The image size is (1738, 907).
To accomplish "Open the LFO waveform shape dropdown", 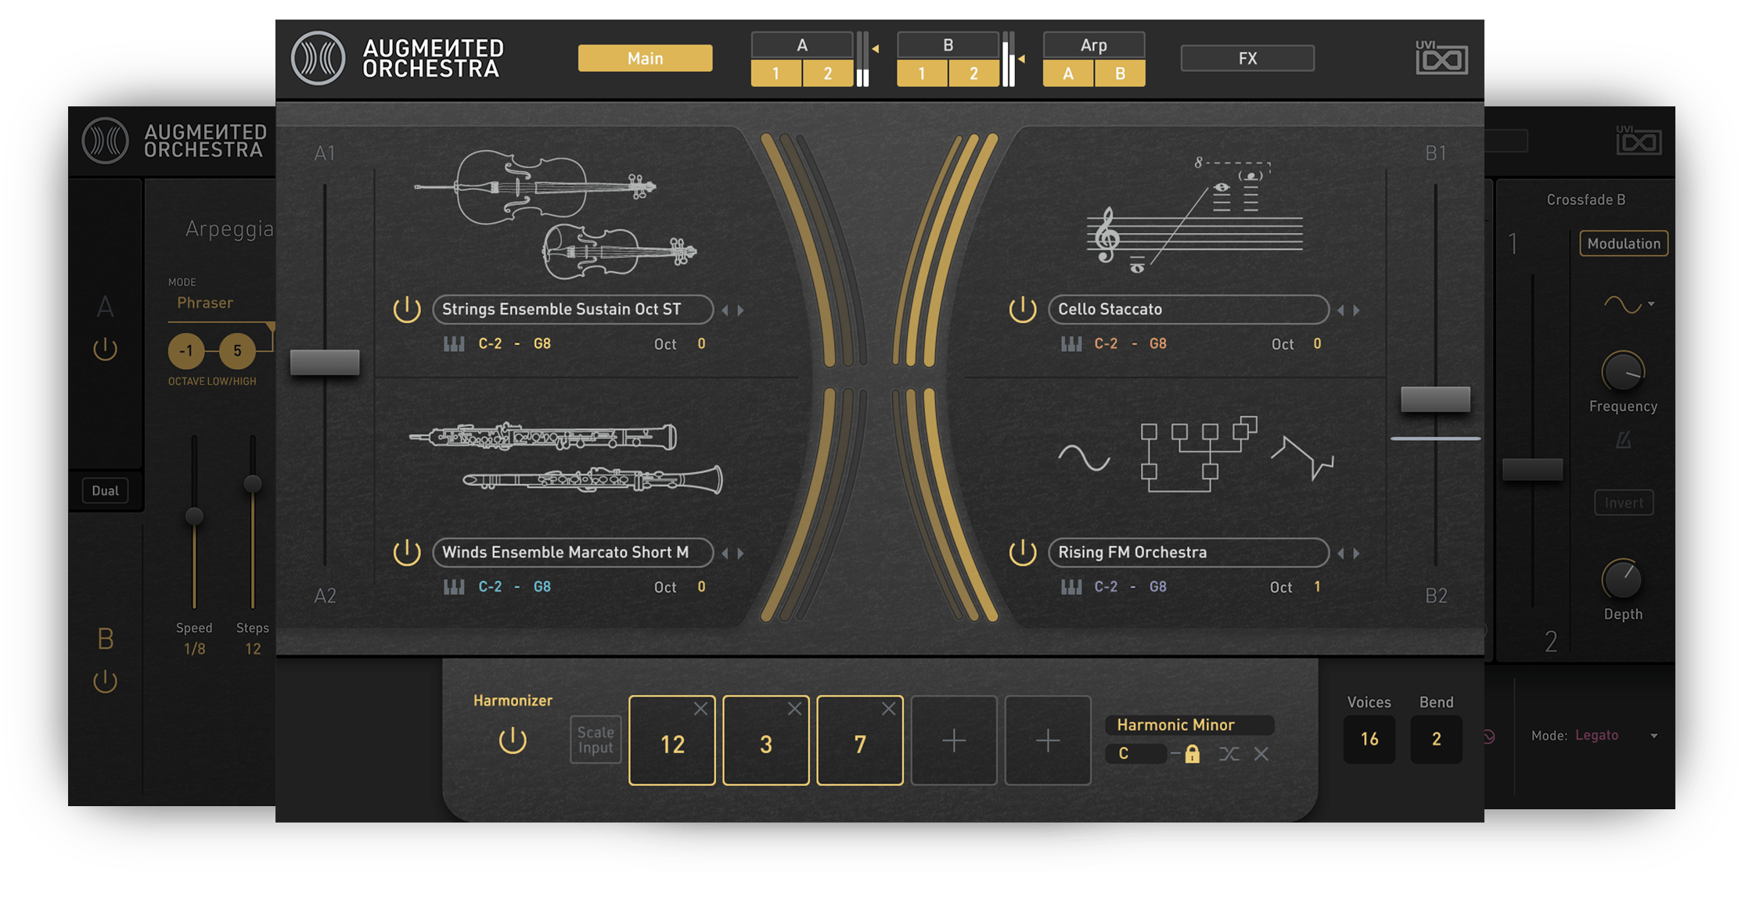I will pos(1628,304).
